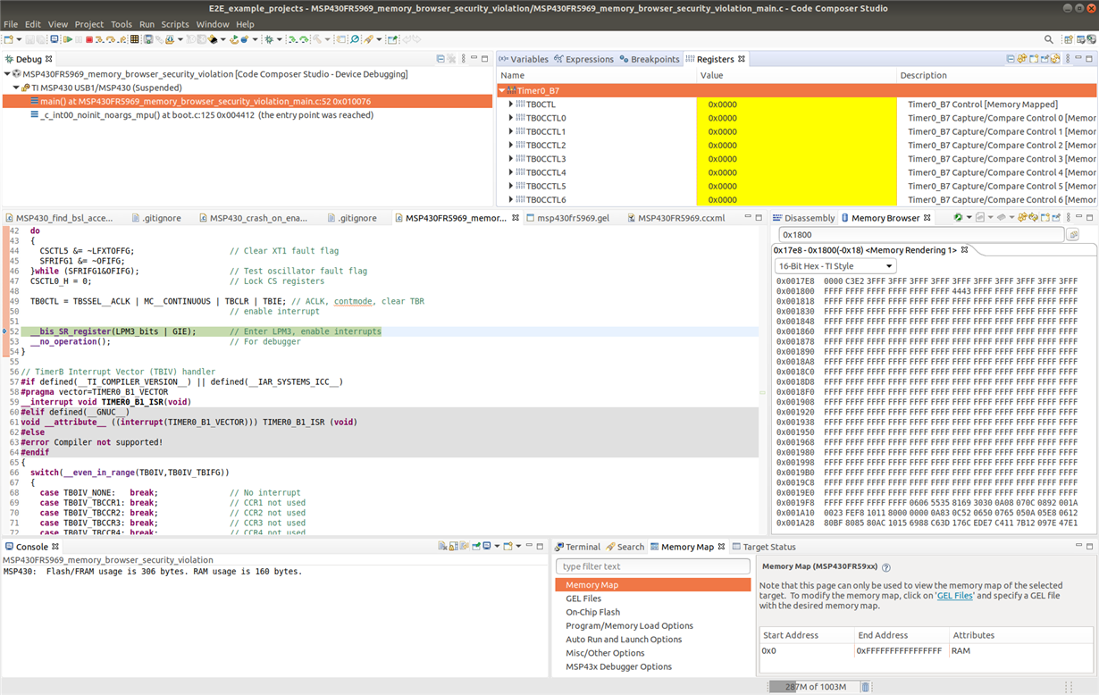Switch to the Breakpoints tab
The image size is (1099, 695).
[x=654, y=59]
